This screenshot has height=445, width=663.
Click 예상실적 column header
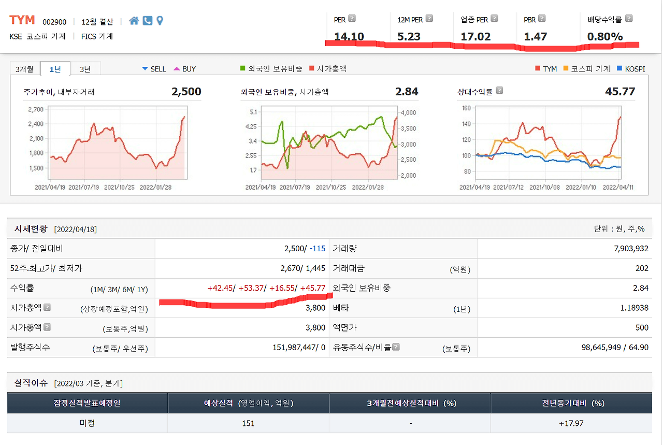tap(248, 403)
